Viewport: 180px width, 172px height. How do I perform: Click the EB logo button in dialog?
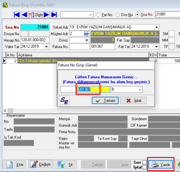tap(64, 101)
